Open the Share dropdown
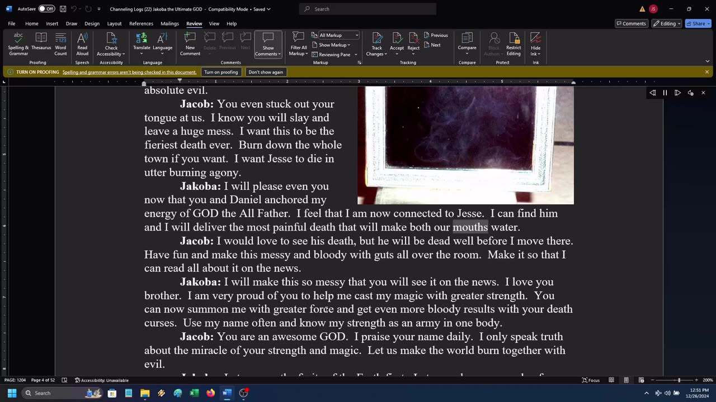 pos(699,23)
